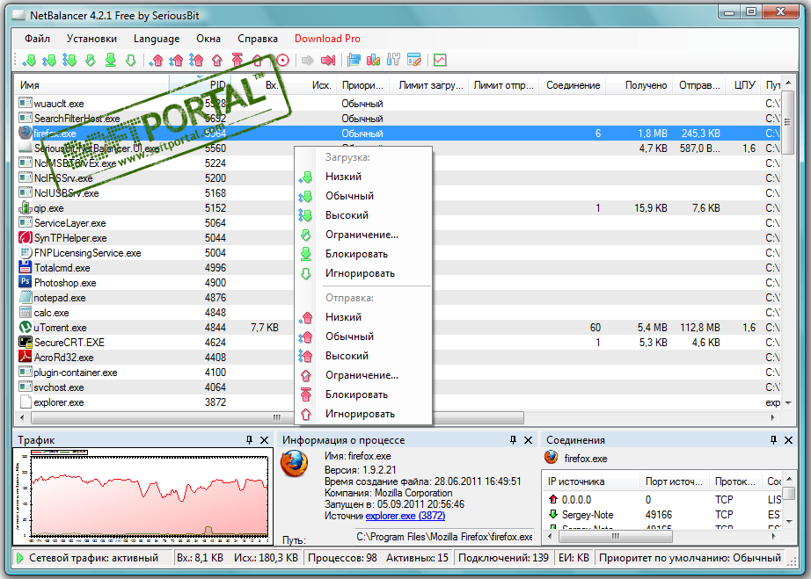Show the traffic chart toolbar icon
811x579 pixels.
pyautogui.click(x=440, y=61)
